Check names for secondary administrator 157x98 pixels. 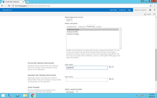pyautogui.click(x=110, y=79)
